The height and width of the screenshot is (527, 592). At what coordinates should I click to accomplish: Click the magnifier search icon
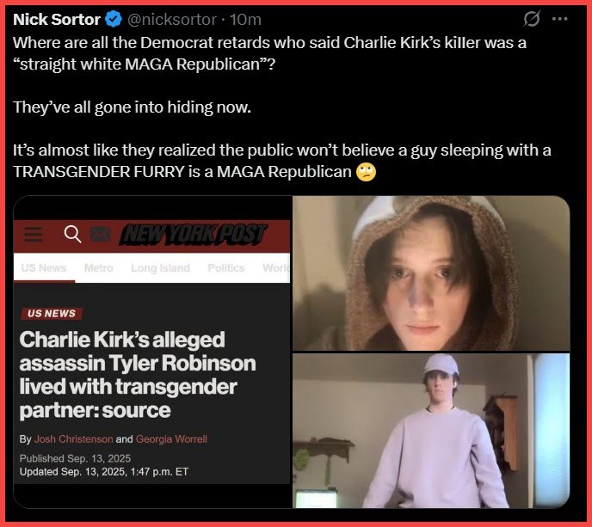[x=72, y=234]
